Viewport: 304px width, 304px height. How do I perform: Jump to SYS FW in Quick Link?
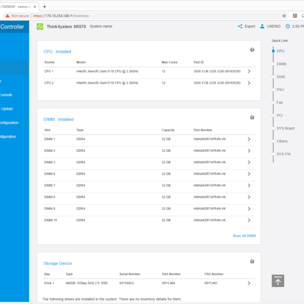point(283,154)
